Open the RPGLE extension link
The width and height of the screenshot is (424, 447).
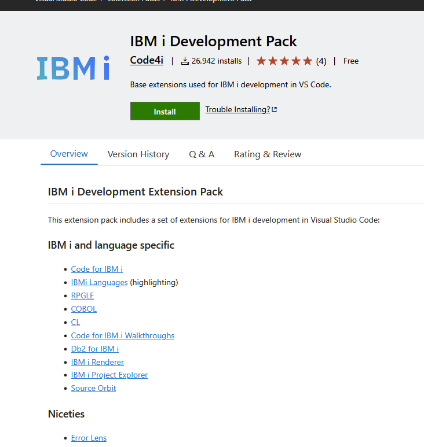point(82,295)
